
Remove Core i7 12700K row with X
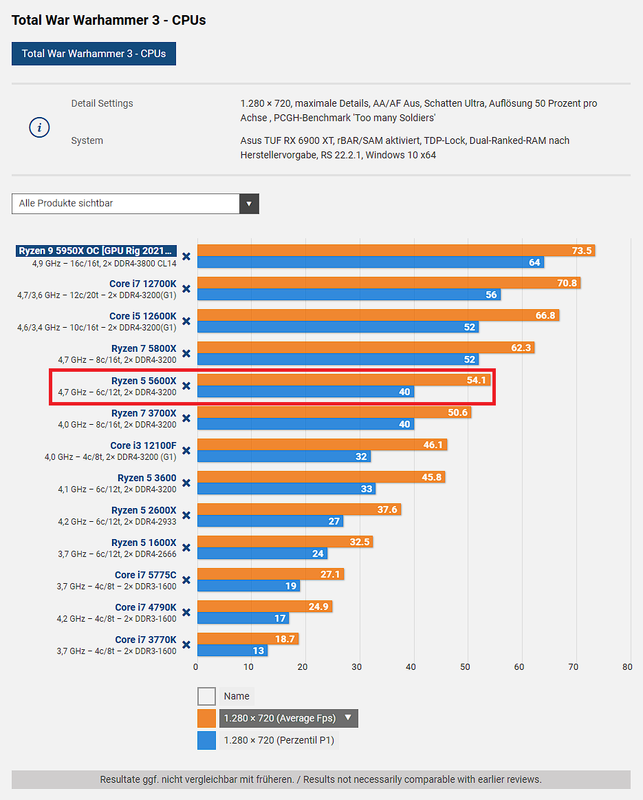pyautogui.click(x=186, y=288)
